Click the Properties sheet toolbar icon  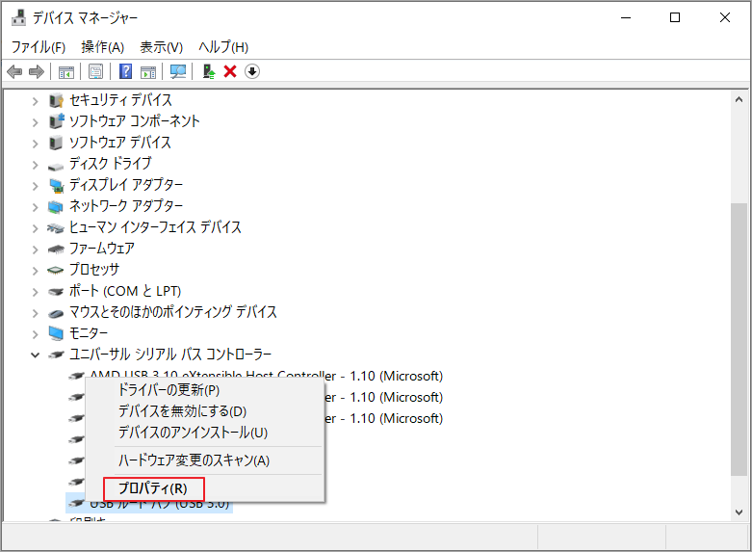pos(95,71)
